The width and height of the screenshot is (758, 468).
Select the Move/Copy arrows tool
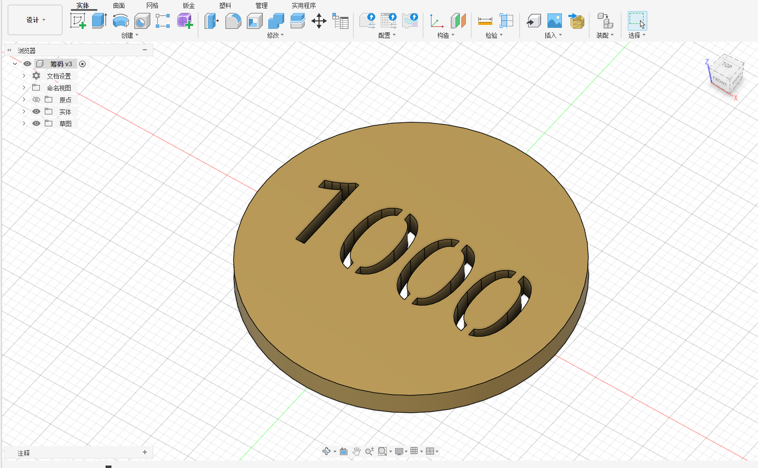pos(319,21)
